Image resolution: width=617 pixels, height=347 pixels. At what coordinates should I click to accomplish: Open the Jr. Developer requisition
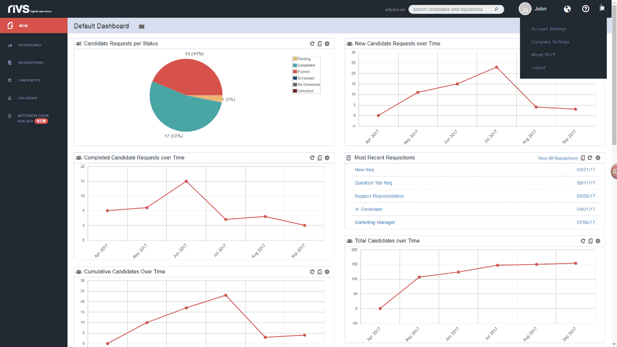tap(369, 209)
